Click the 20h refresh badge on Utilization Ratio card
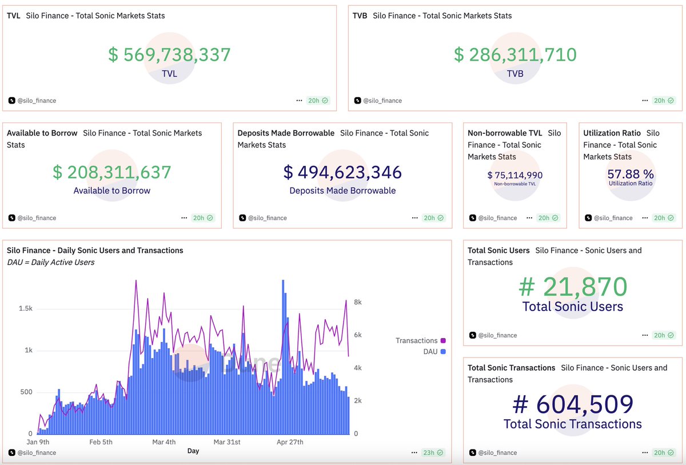This screenshot has width=686, height=465. (664, 217)
